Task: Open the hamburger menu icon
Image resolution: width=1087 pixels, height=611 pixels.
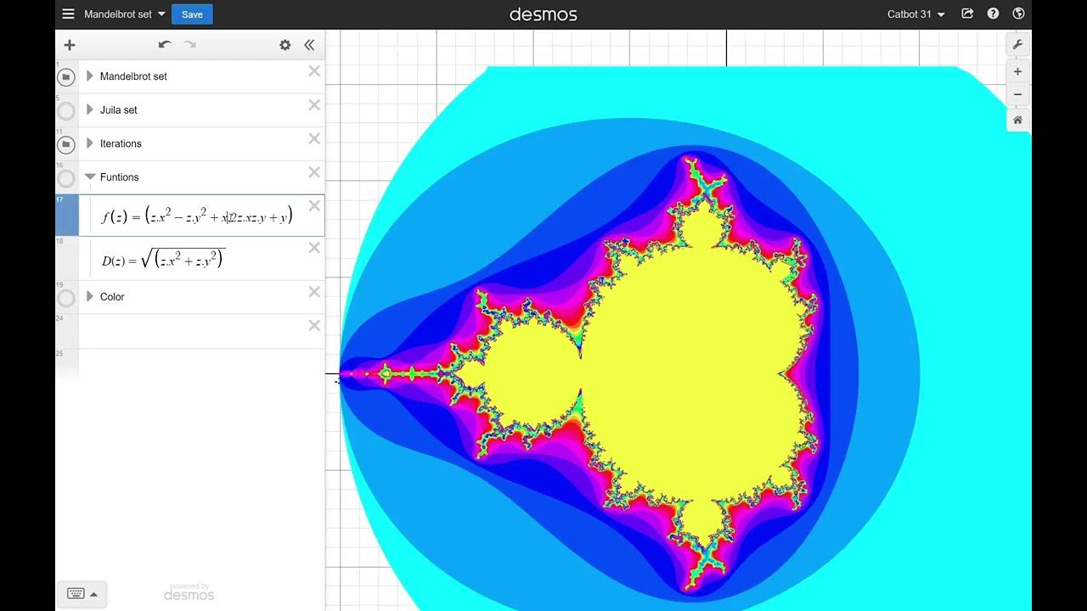Action: (69, 14)
